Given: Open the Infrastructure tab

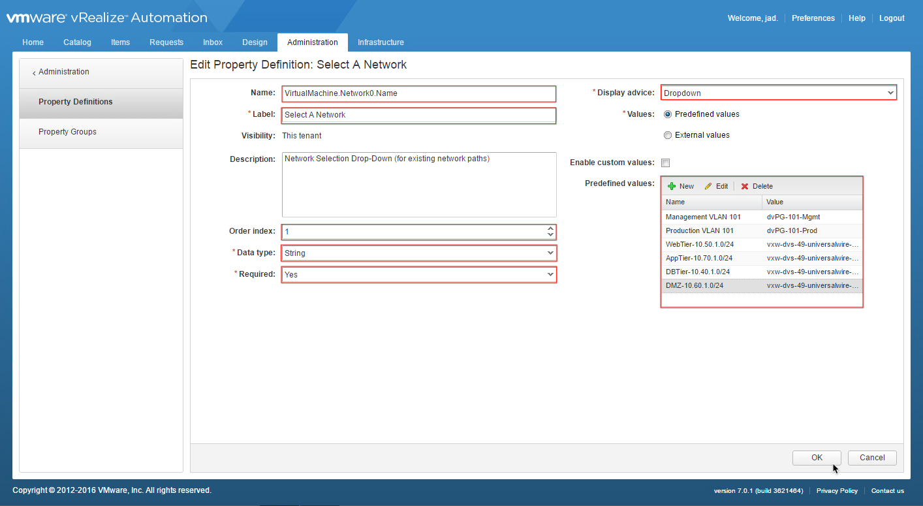Looking at the screenshot, I should click(x=381, y=42).
